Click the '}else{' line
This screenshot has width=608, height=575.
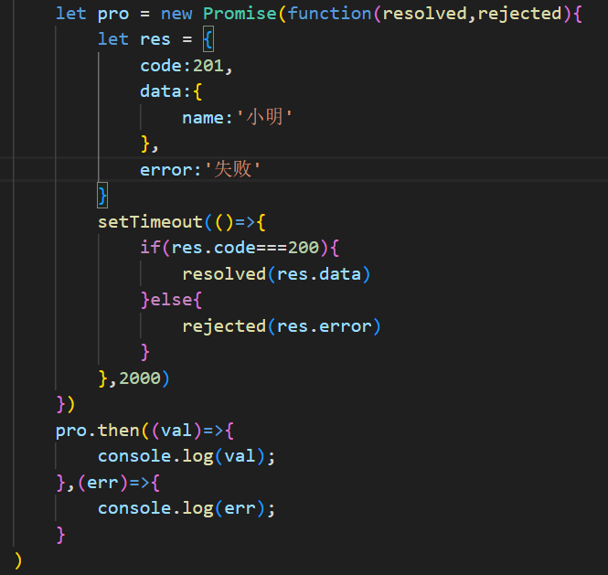171,300
